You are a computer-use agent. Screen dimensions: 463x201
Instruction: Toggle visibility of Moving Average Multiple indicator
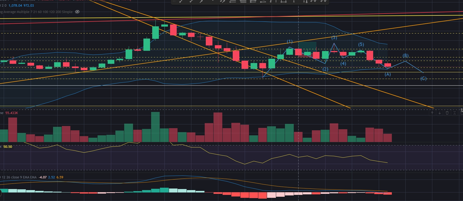click(77, 12)
